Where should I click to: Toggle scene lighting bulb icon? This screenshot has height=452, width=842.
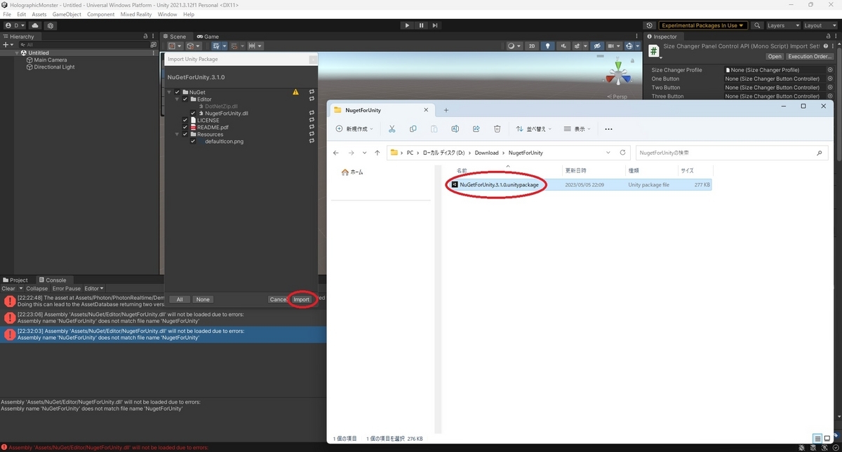548,46
